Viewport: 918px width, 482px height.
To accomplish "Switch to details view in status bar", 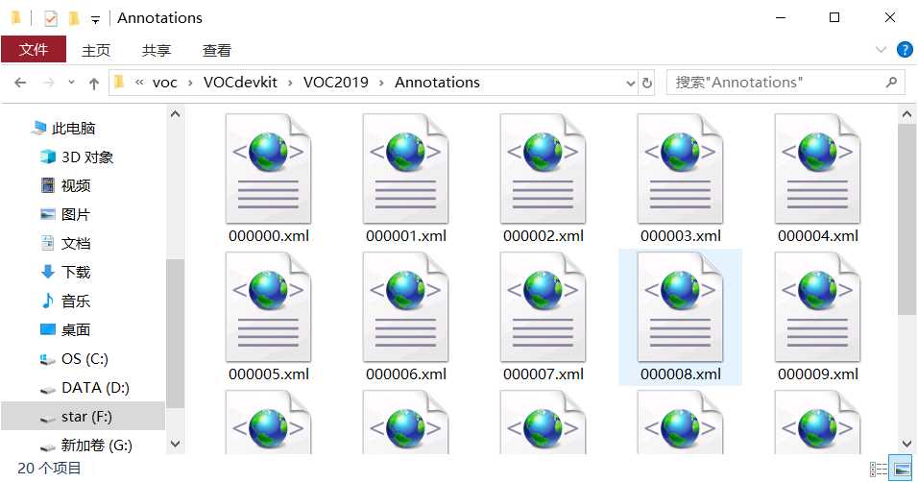I will [x=879, y=470].
